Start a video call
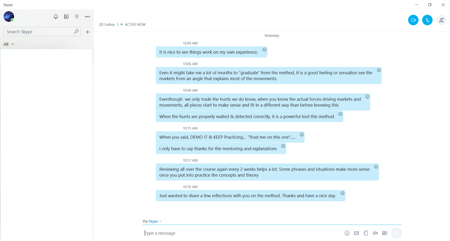This screenshot has width=450, height=241. coord(413,20)
